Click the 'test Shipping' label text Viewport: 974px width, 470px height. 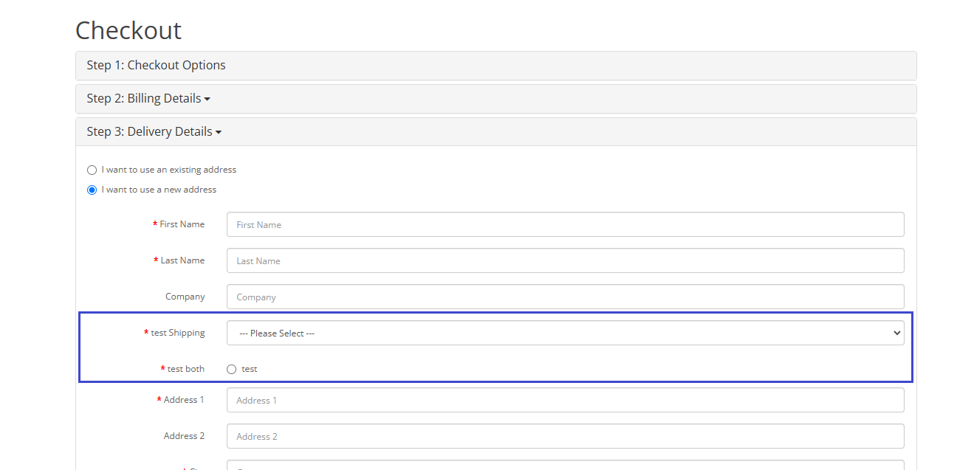[177, 333]
